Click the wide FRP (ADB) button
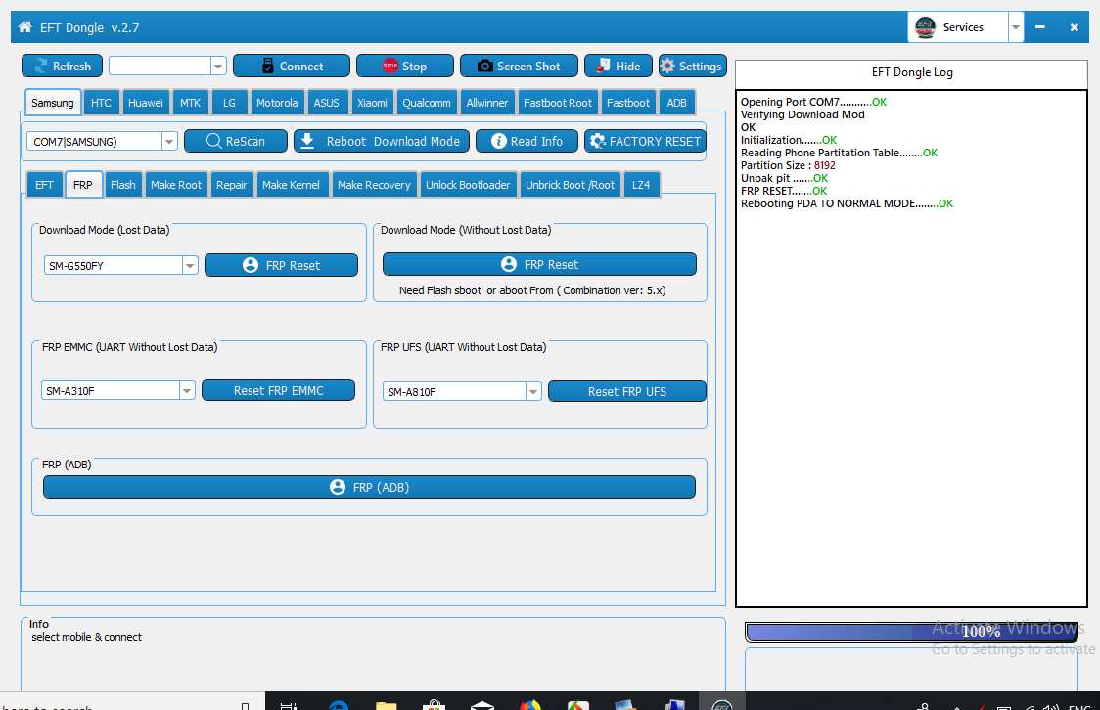The height and width of the screenshot is (710, 1100). point(369,487)
